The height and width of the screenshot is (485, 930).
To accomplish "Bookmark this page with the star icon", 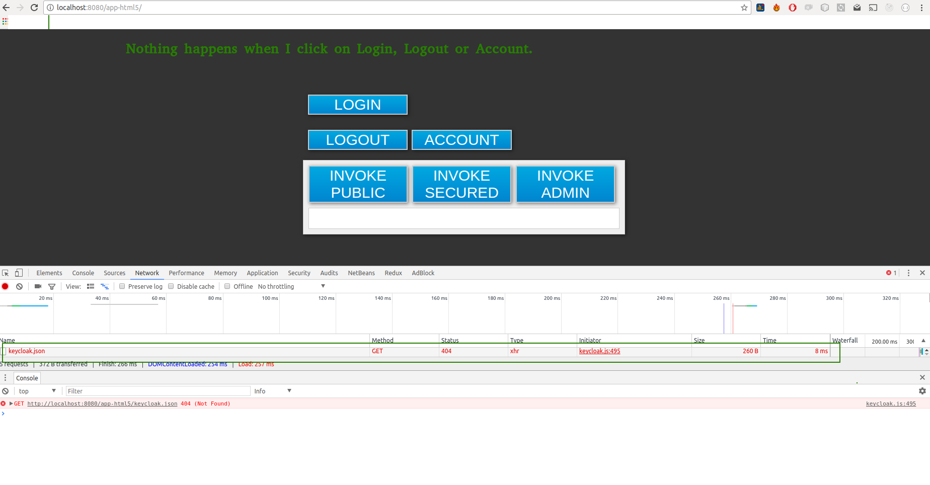I will (x=744, y=8).
